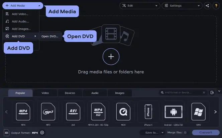This screenshot has height=138, width=222.
Task: Click the Find format or device search field
Action: click(x=183, y=93)
